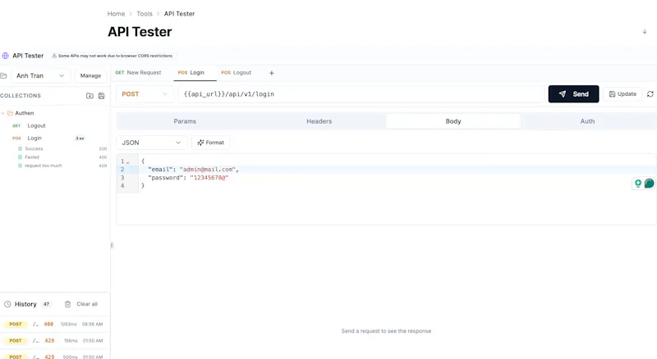Open history entry with 400 status at 08:56 AM

coord(54,325)
